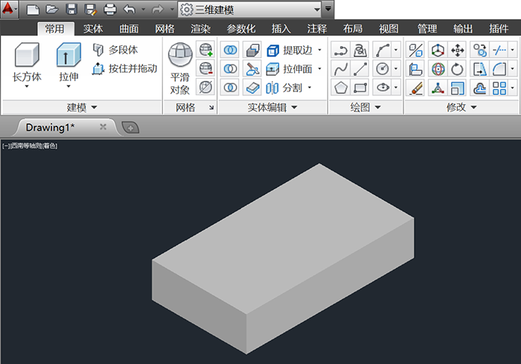Viewport: 521px width, 364px height.
Task: Click the save icon in quick access toolbar
Action: coord(71,10)
